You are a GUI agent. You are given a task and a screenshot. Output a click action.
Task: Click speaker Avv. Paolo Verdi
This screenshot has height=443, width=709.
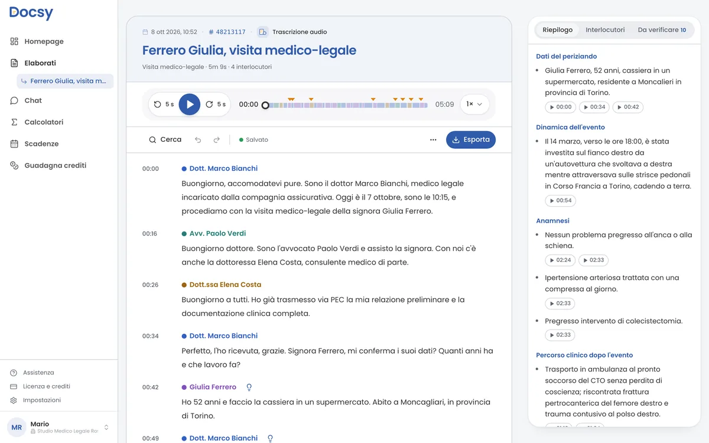click(217, 233)
